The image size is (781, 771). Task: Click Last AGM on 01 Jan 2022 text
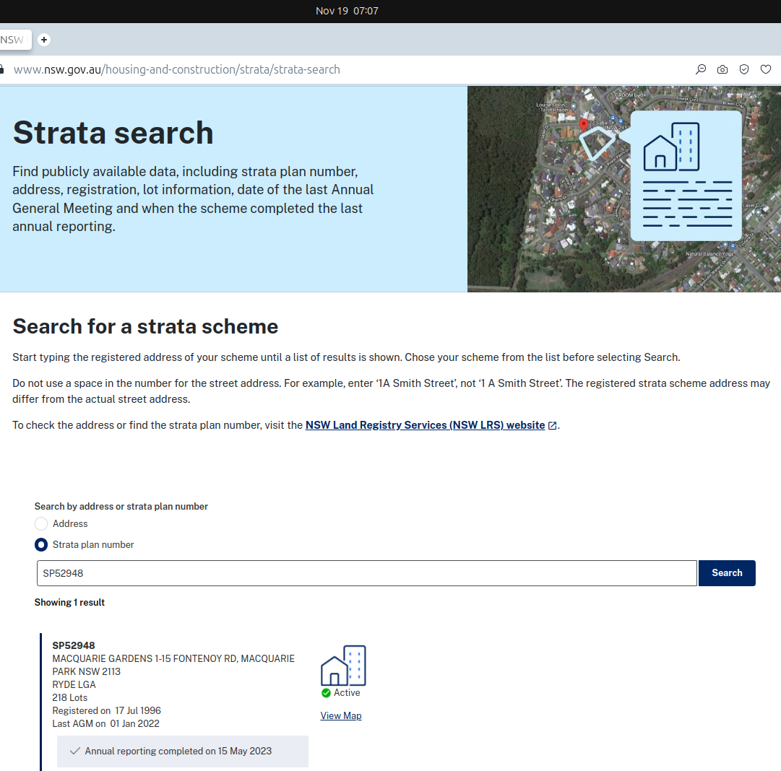(x=105, y=723)
